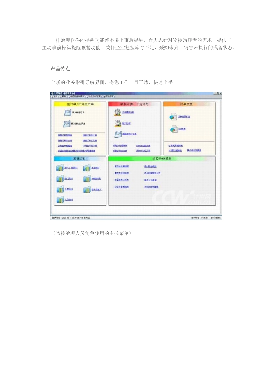Open the 计划生产统计表 link

click(90, 146)
